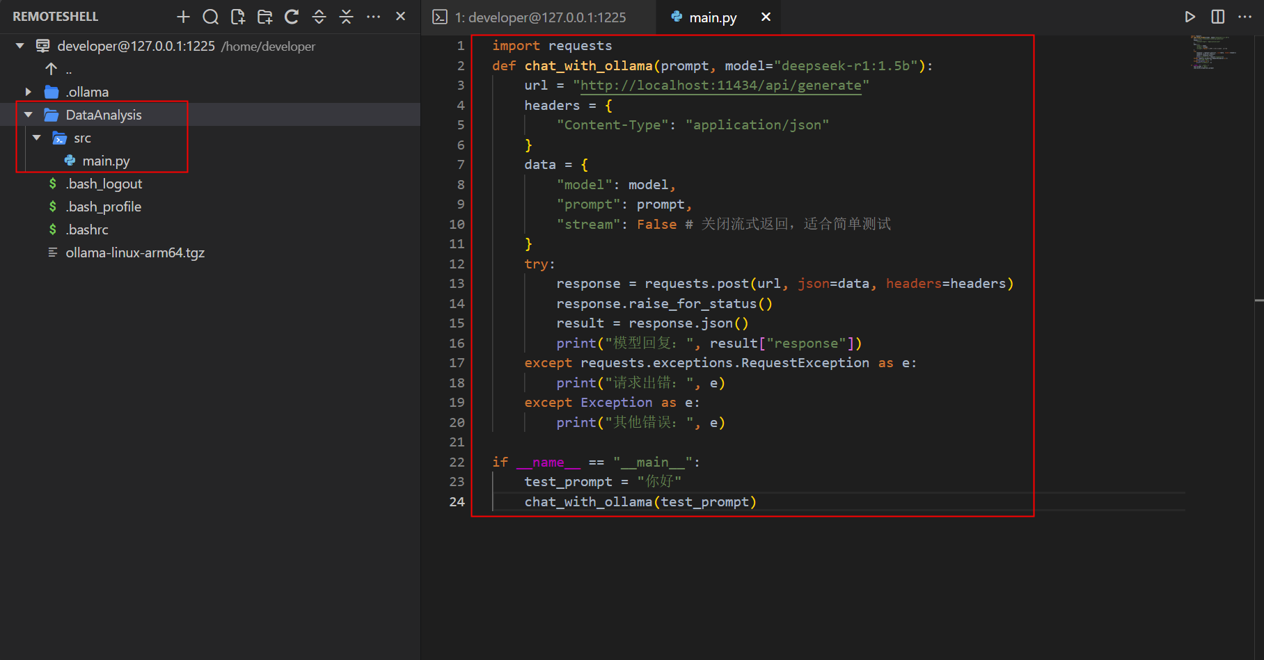Screen dimensions: 1264x660
Task: Split the editor side by side
Action: (x=1217, y=17)
